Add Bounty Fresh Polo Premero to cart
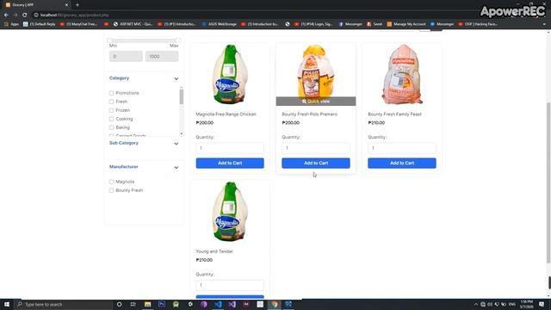The width and height of the screenshot is (551, 310). pos(316,163)
